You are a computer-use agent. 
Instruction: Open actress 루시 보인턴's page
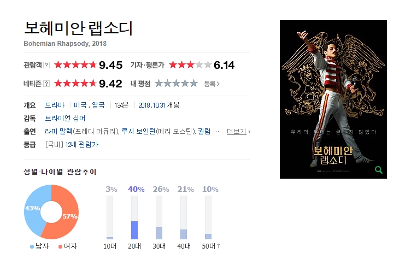pos(138,131)
